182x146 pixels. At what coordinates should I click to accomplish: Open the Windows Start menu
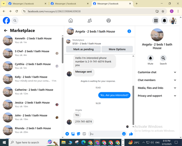pos(4,142)
